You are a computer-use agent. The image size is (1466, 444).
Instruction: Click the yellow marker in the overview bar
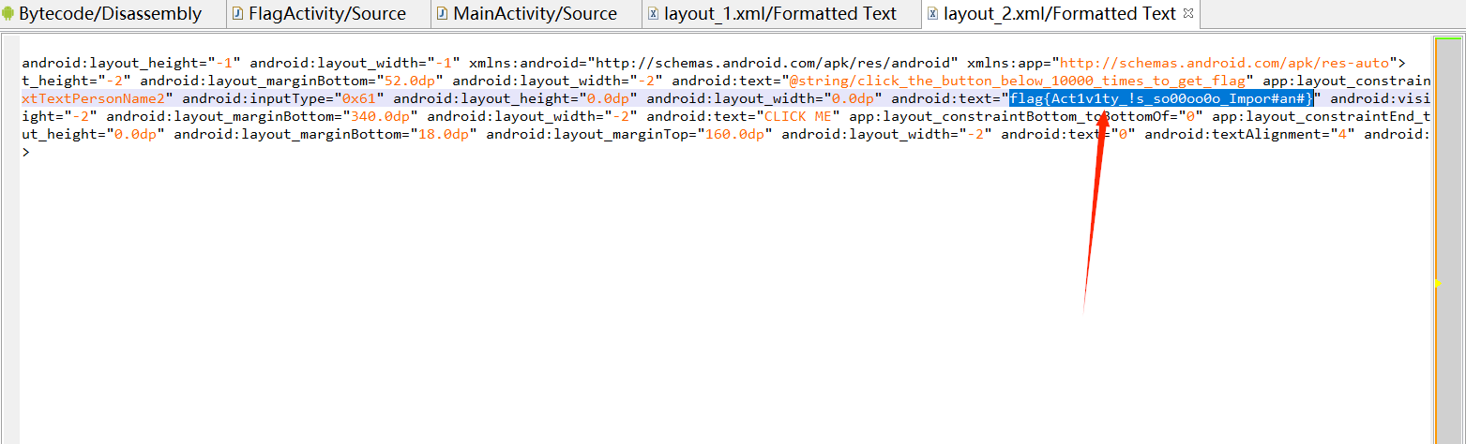(x=1437, y=283)
